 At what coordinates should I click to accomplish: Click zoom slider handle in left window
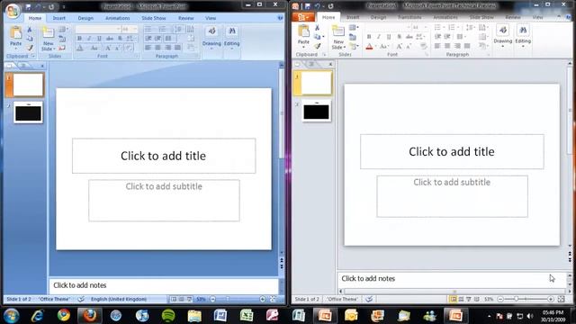[x=228, y=300]
